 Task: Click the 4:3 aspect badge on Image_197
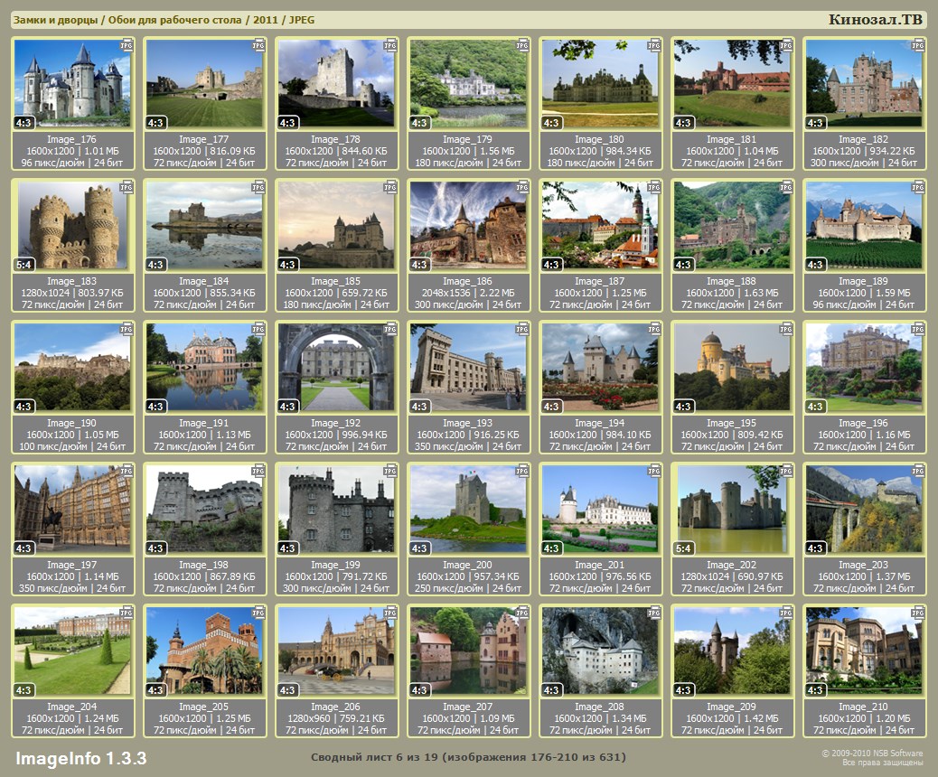point(23,548)
